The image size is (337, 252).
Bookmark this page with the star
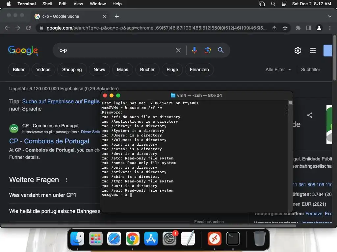285,28
